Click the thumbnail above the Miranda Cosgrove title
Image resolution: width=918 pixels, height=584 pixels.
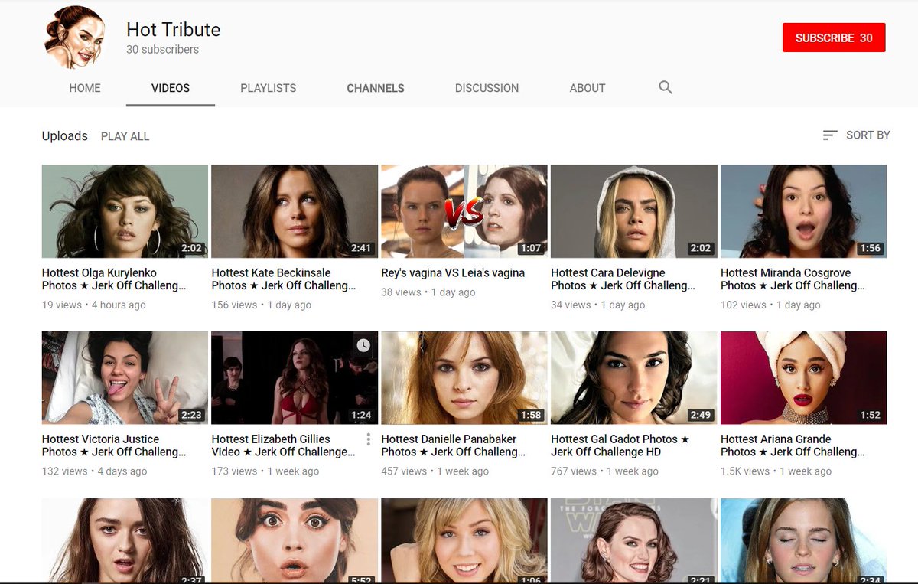coord(804,211)
